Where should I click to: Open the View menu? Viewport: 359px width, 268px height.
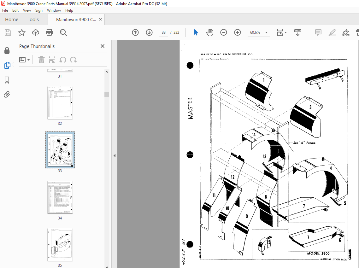27,10
